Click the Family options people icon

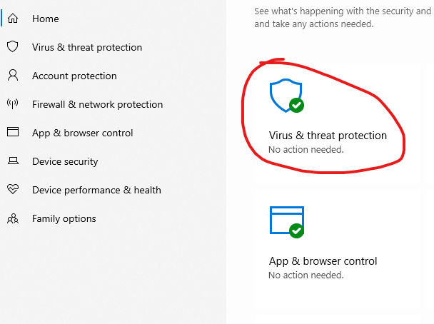pos(13,218)
